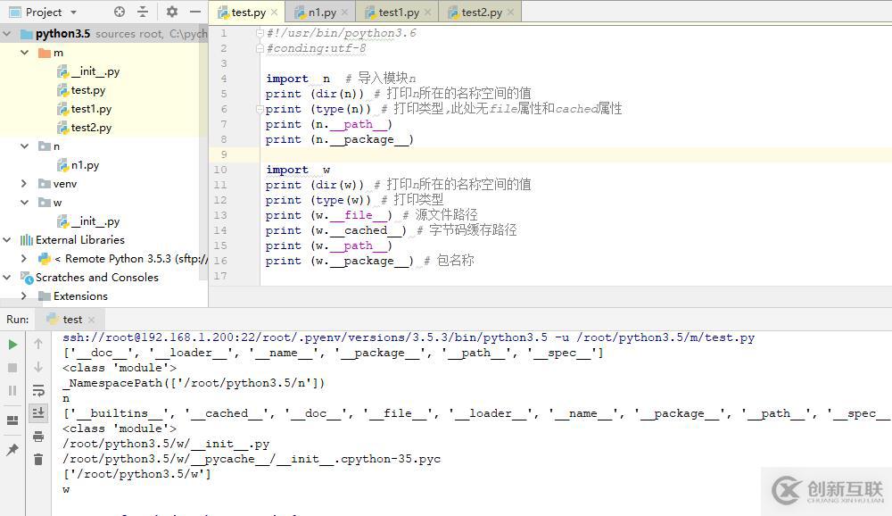Click the Down the stack trace arrow
892x516 pixels.
(38, 367)
